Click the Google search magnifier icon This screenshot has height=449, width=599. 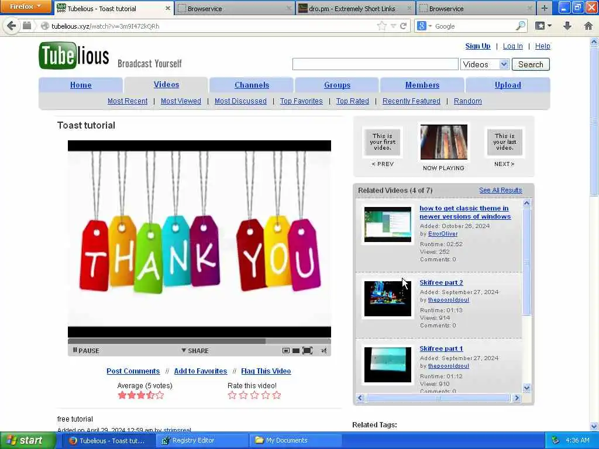tap(520, 26)
